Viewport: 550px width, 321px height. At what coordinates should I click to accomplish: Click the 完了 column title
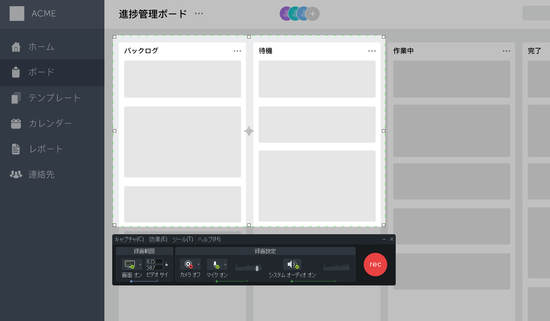click(535, 51)
